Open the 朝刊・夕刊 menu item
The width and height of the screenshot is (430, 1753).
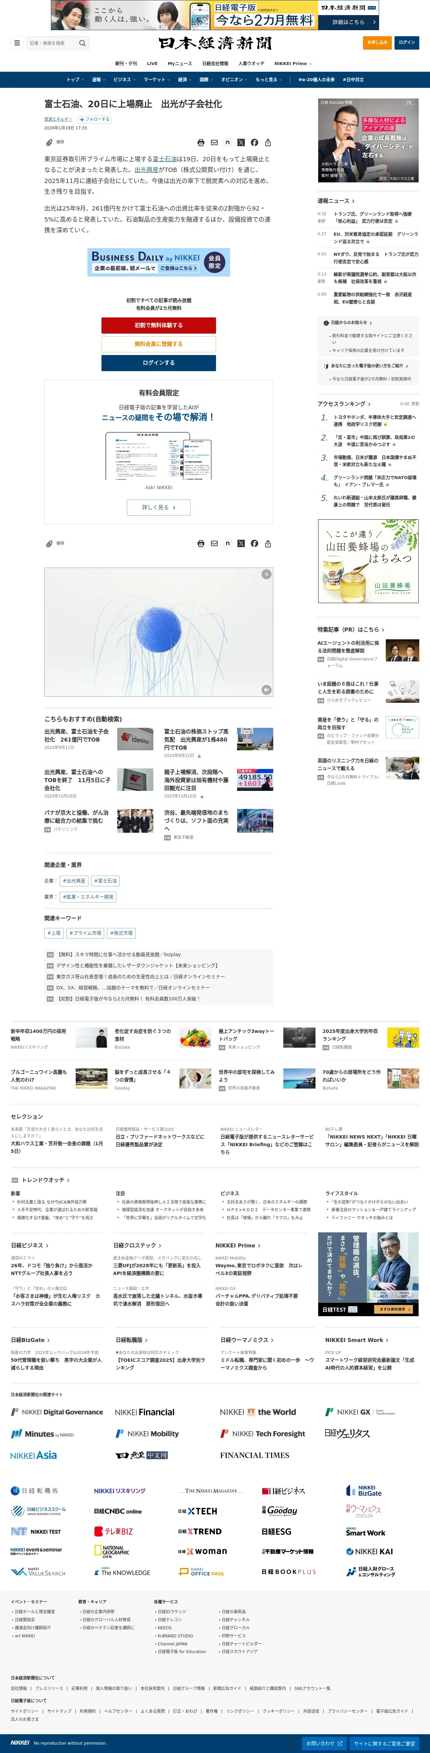(126, 63)
